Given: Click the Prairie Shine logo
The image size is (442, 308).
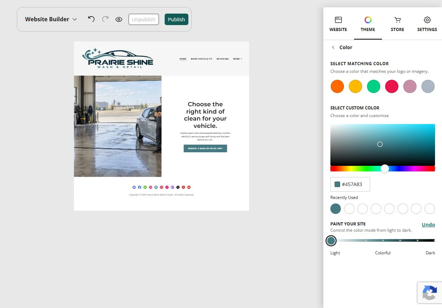Looking at the screenshot, I should pos(118,58).
